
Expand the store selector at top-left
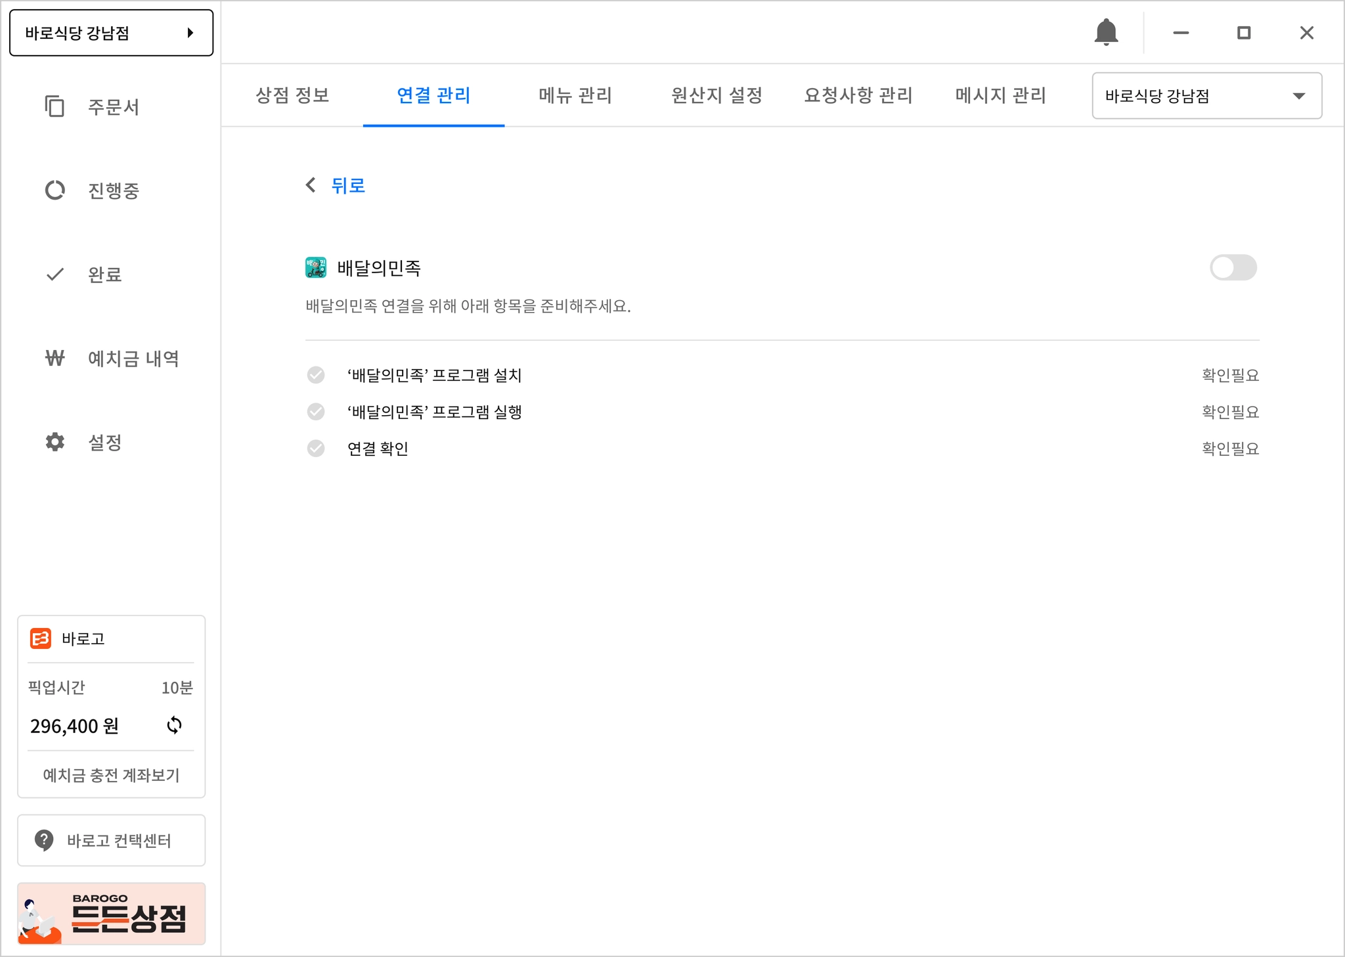111,33
